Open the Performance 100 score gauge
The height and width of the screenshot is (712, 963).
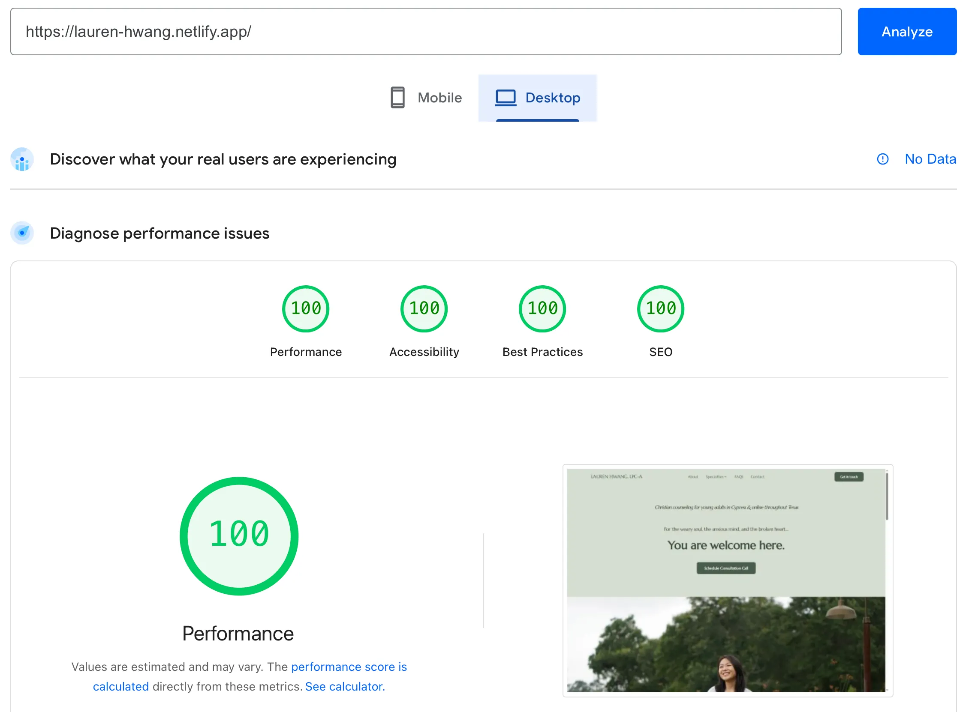[x=305, y=308]
